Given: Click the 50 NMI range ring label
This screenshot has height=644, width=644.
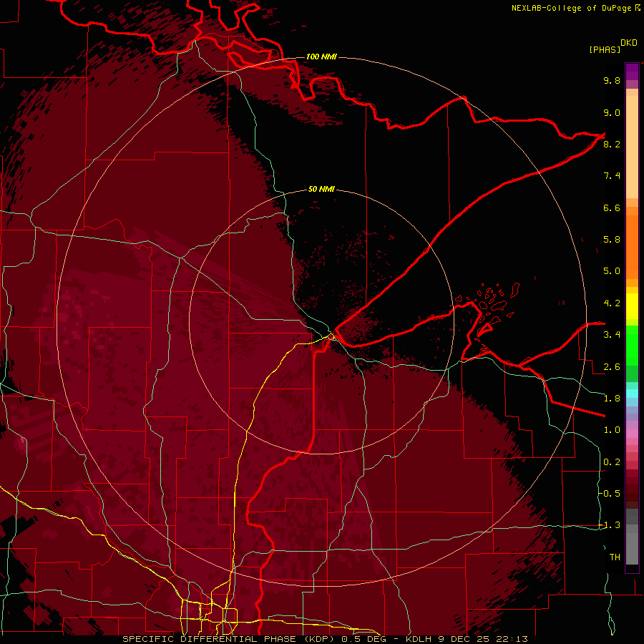Looking at the screenshot, I should click(x=321, y=189).
